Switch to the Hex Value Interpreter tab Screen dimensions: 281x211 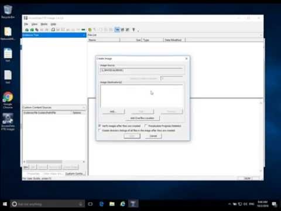point(53,173)
